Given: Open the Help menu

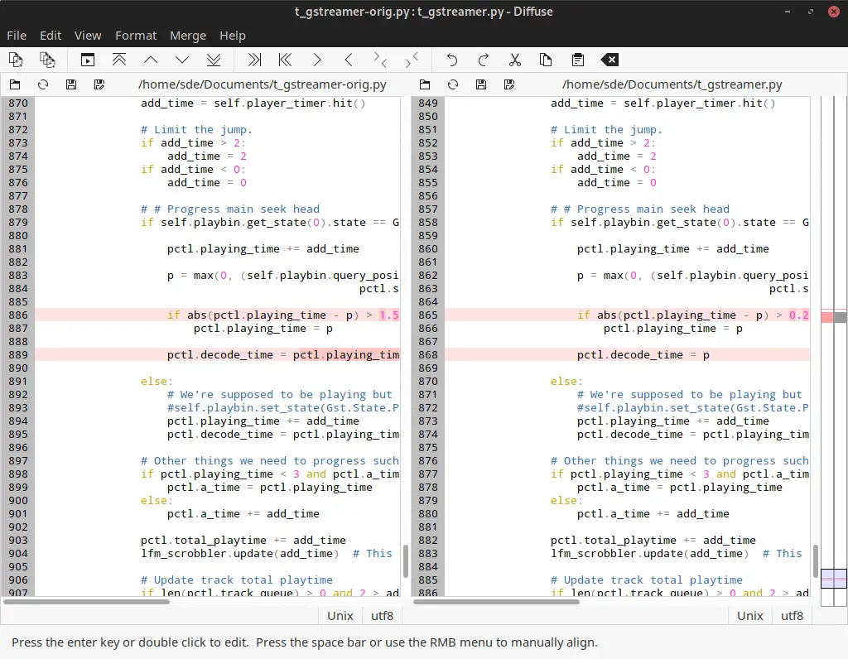Looking at the screenshot, I should (233, 35).
